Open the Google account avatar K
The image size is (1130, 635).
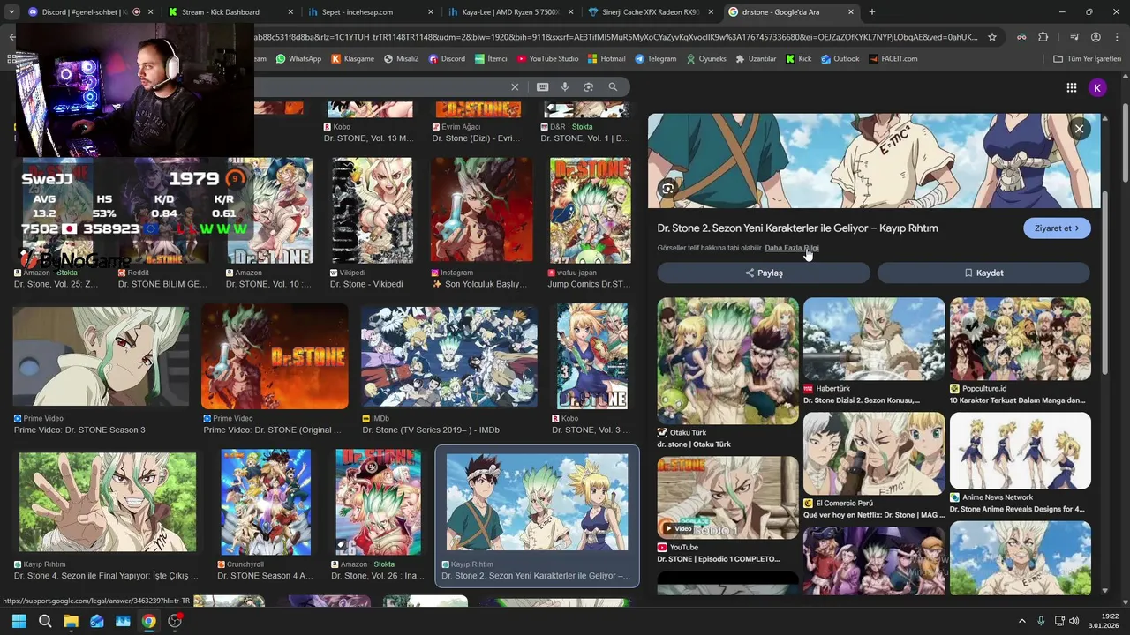coord(1097,87)
